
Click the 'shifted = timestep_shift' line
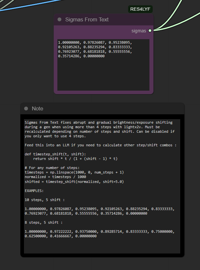(x=74, y=182)
